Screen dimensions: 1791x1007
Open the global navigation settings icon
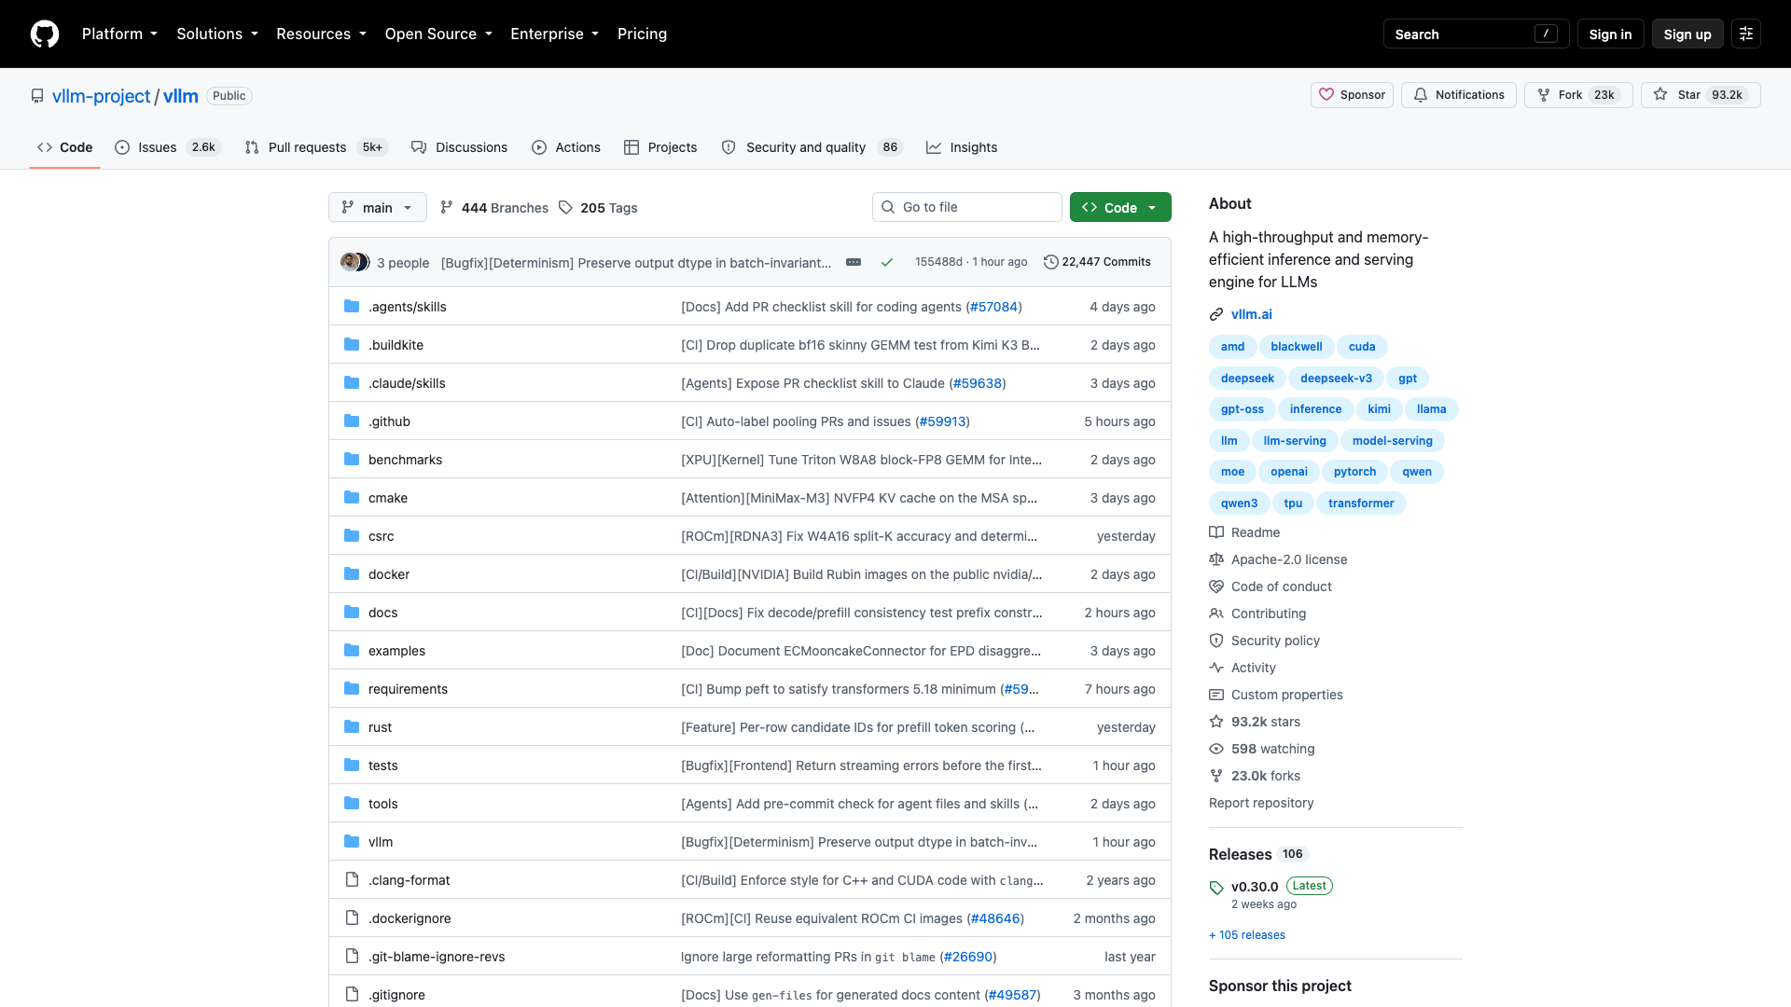(x=1746, y=34)
